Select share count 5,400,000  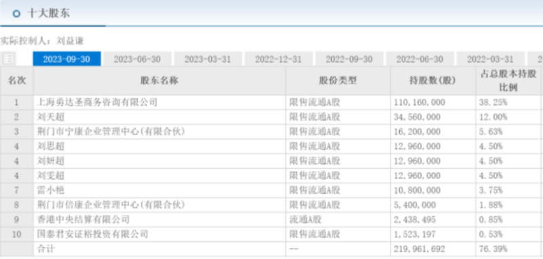coord(415,205)
